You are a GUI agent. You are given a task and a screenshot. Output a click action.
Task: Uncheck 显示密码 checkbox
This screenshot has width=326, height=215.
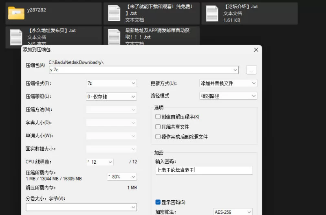[x=158, y=202]
